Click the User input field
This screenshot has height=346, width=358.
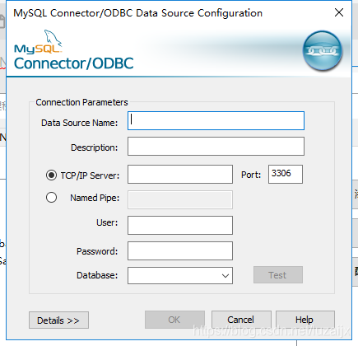[x=180, y=225]
